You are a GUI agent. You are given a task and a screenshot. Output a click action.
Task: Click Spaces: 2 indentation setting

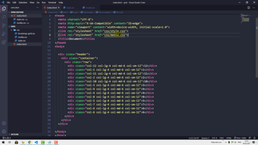pyautogui.click(x=205, y=138)
